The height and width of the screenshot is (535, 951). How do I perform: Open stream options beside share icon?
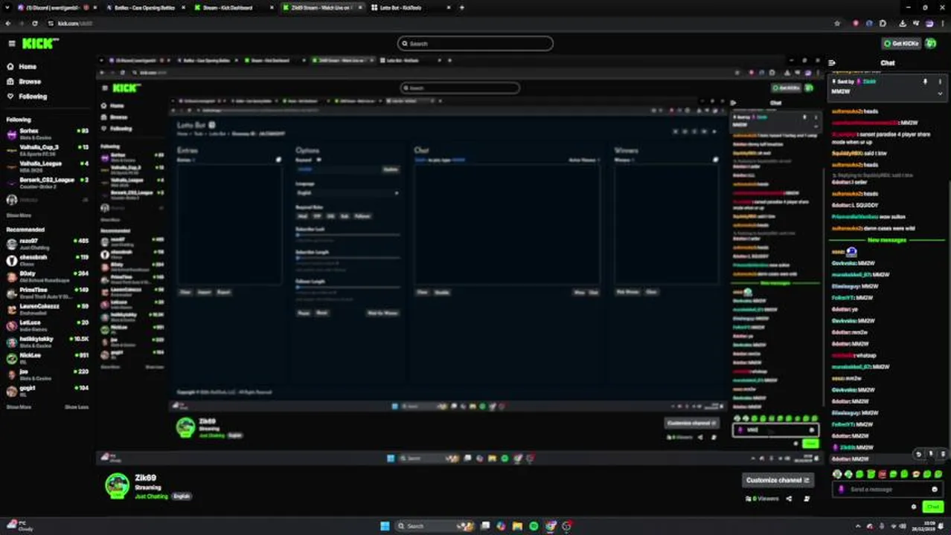tap(807, 499)
